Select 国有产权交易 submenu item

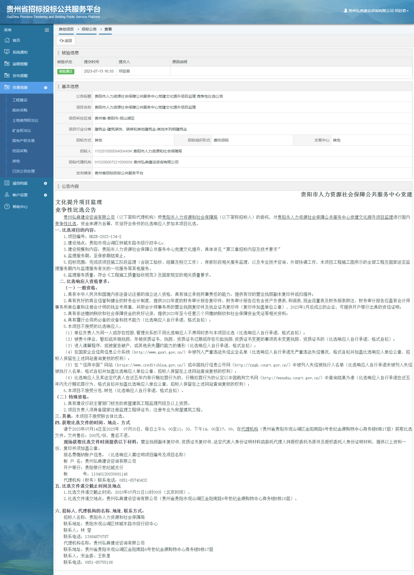(x=23, y=141)
